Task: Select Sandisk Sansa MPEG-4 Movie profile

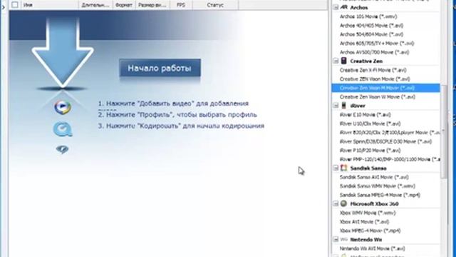Action: tap(380, 195)
